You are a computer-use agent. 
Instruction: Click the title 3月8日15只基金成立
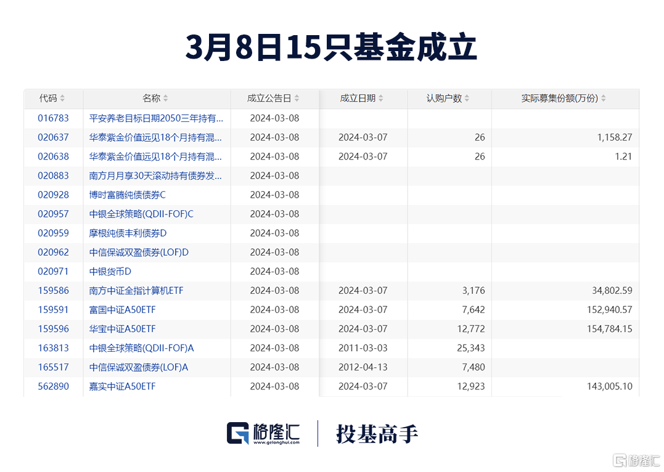coord(332,47)
